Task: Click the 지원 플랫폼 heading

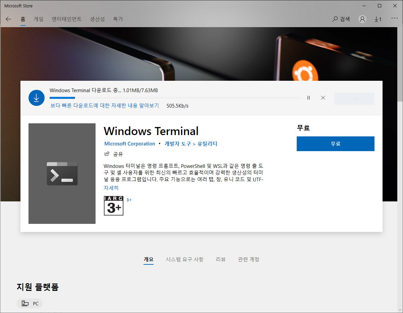Action: tap(38, 287)
